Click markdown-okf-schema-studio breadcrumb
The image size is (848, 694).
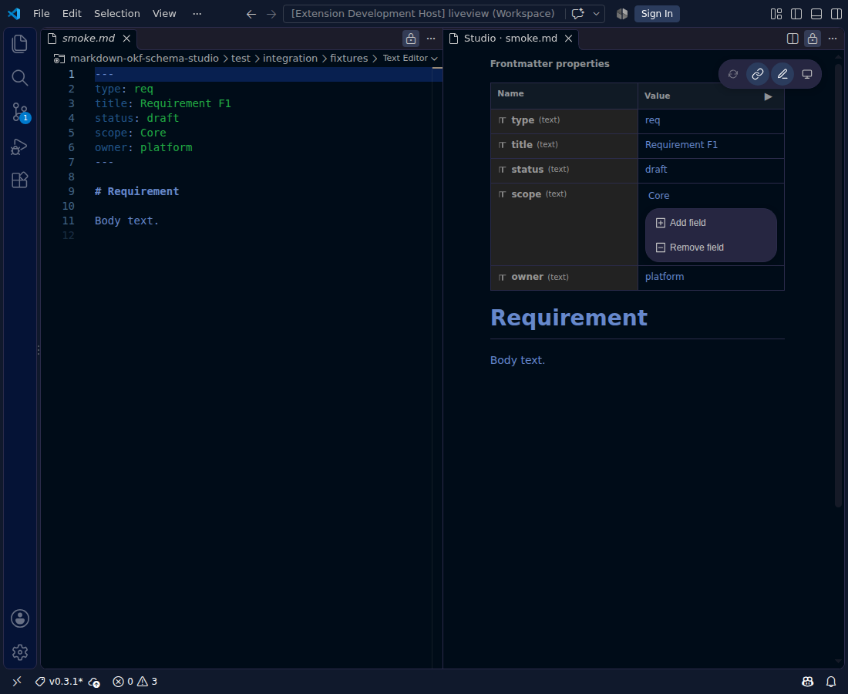tap(144, 58)
